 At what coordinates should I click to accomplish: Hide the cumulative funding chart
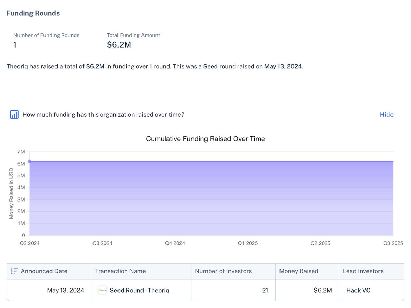386,114
